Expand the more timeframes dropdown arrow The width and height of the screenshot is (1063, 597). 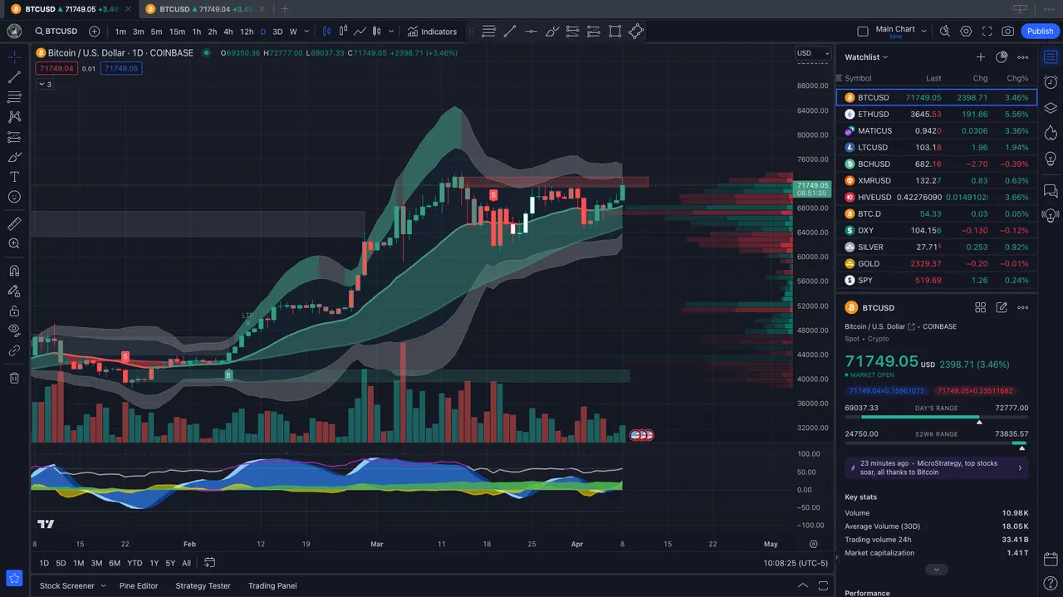pos(306,32)
